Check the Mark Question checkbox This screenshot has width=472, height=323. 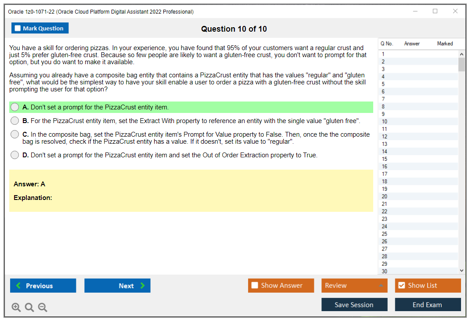click(18, 28)
